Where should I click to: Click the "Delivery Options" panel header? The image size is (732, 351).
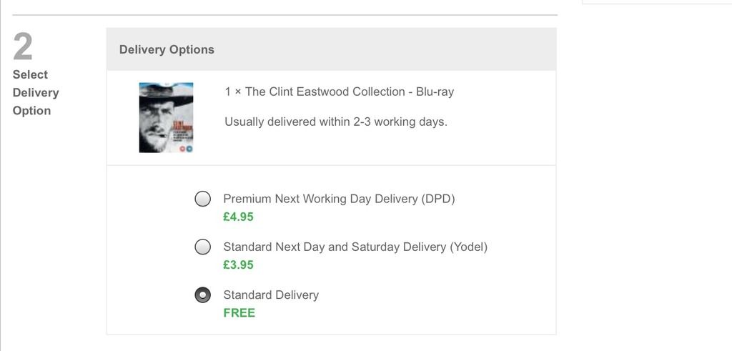click(x=167, y=49)
